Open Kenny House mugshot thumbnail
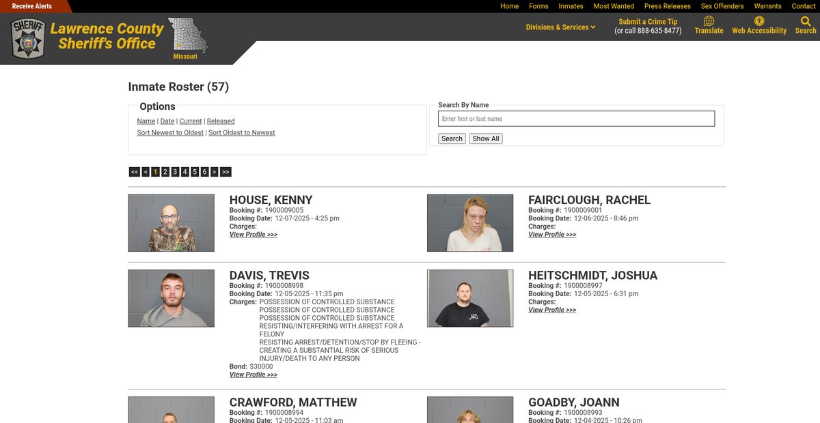This screenshot has width=820, height=423. pyautogui.click(x=172, y=223)
